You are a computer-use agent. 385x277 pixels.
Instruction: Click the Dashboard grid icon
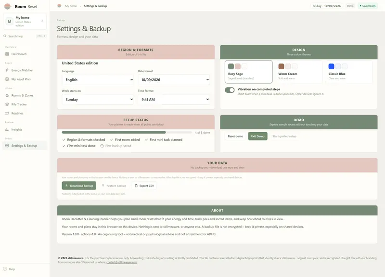click(7, 54)
